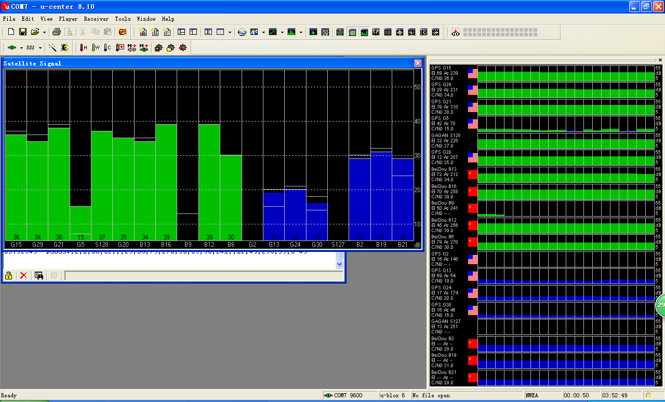Expand the baudrate dropdown arrow
665x402 pixels.
point(40,48)
